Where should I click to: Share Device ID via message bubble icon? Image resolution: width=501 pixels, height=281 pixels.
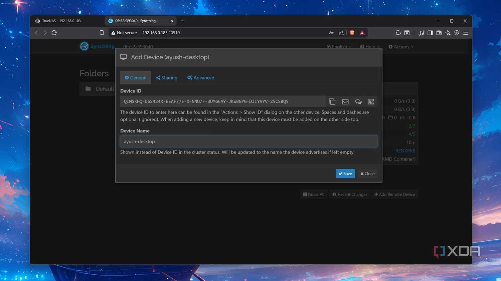click(358, 102)
